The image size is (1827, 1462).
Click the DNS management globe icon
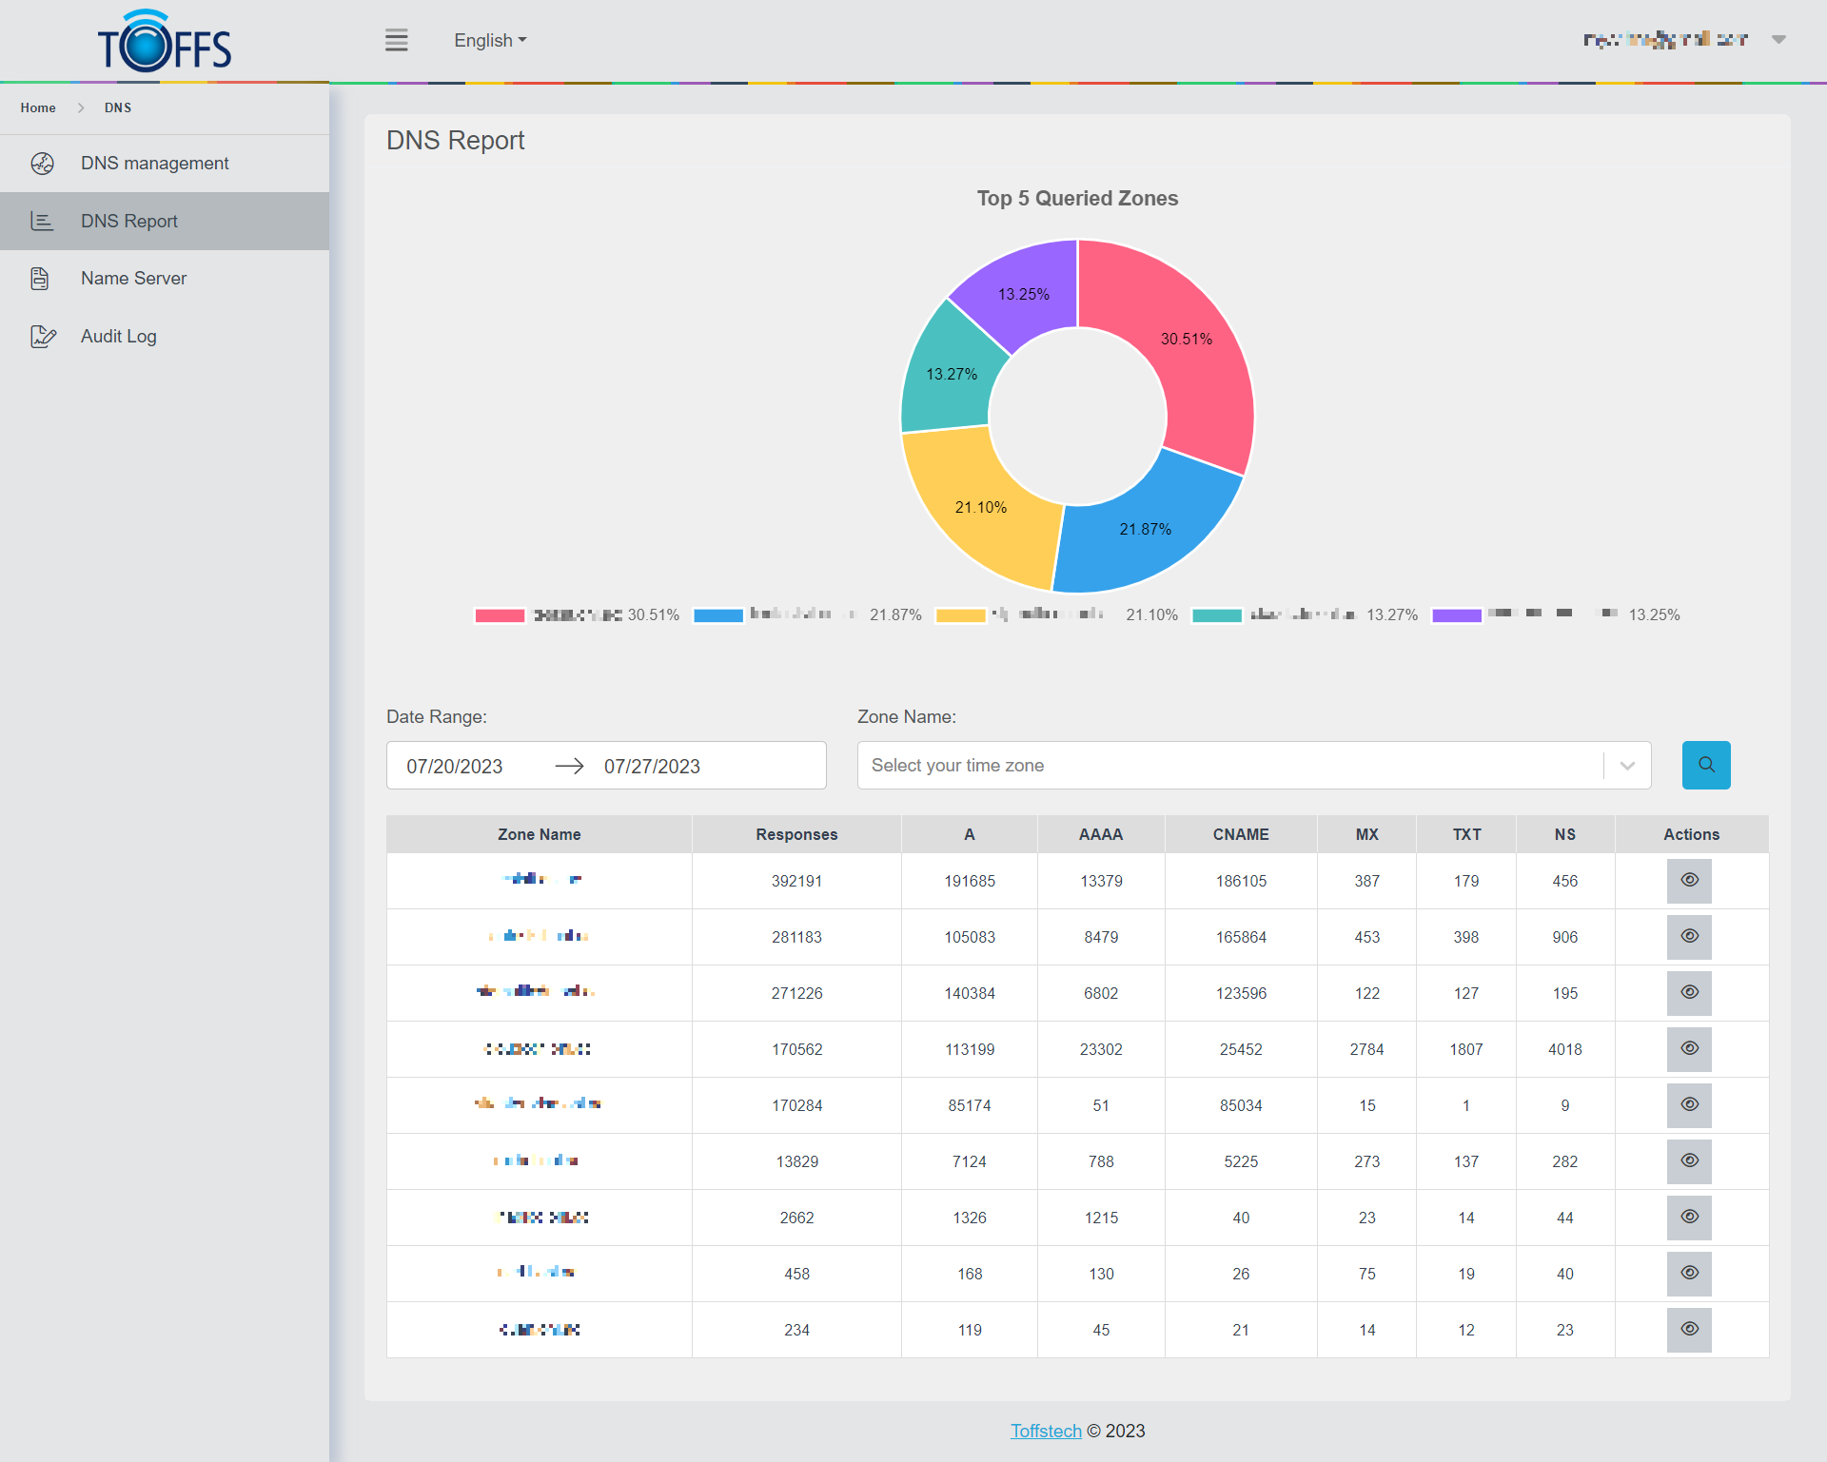pyautogui.click(x=42, y=164)
